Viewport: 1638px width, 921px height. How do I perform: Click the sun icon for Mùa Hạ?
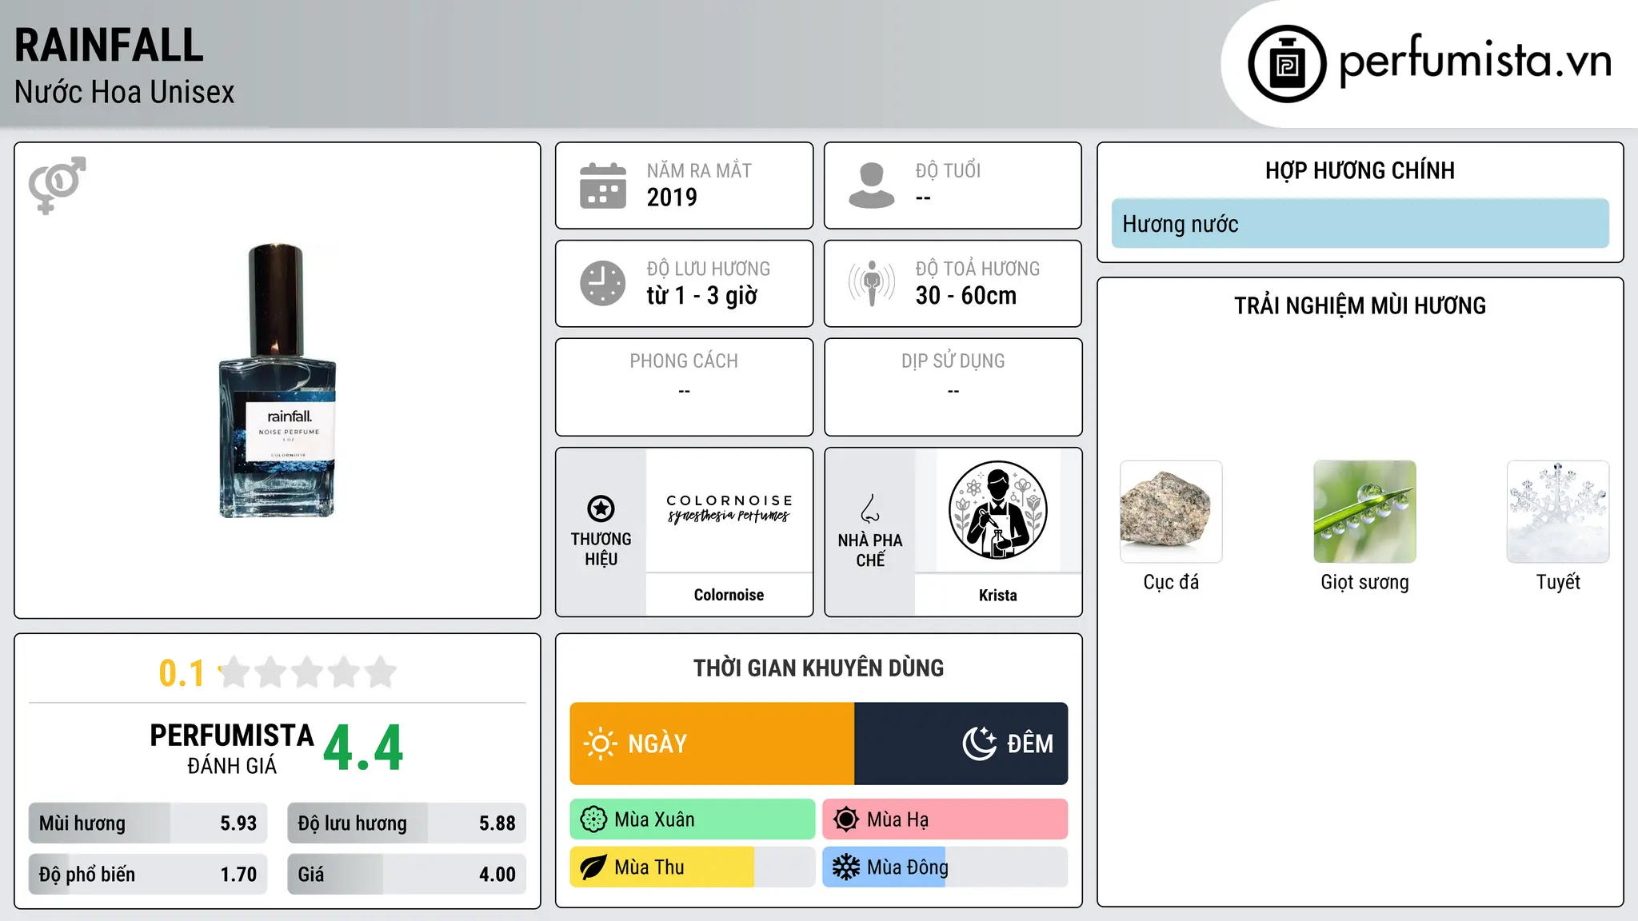pos(846,819)
